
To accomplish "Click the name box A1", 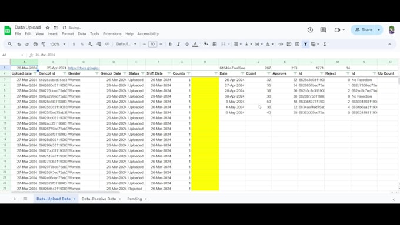I will click(x=13, y=55).
